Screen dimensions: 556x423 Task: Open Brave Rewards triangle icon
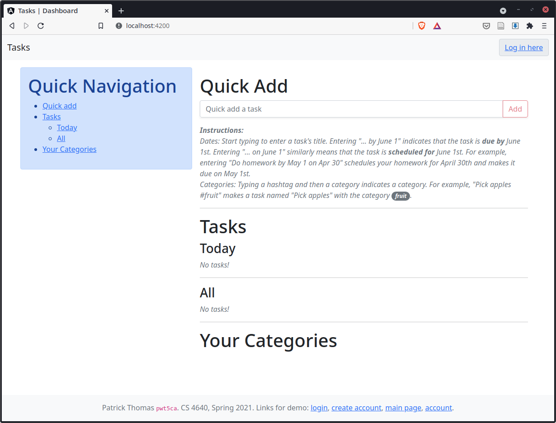tap(437, 26)
